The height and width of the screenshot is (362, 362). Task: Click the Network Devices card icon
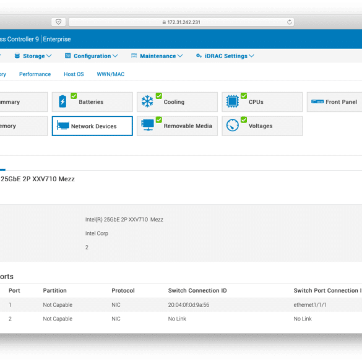62,126
